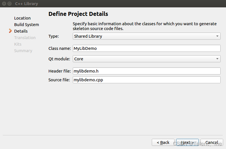Close the C++ Library dialog window

point(4,4)
